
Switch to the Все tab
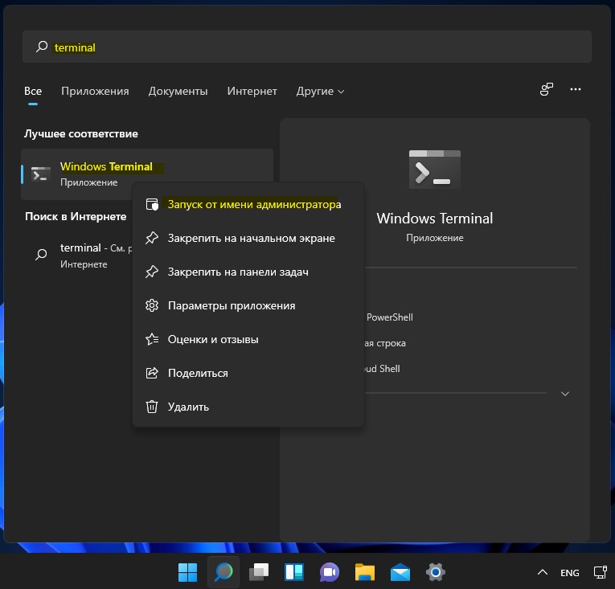pos(33,91)
